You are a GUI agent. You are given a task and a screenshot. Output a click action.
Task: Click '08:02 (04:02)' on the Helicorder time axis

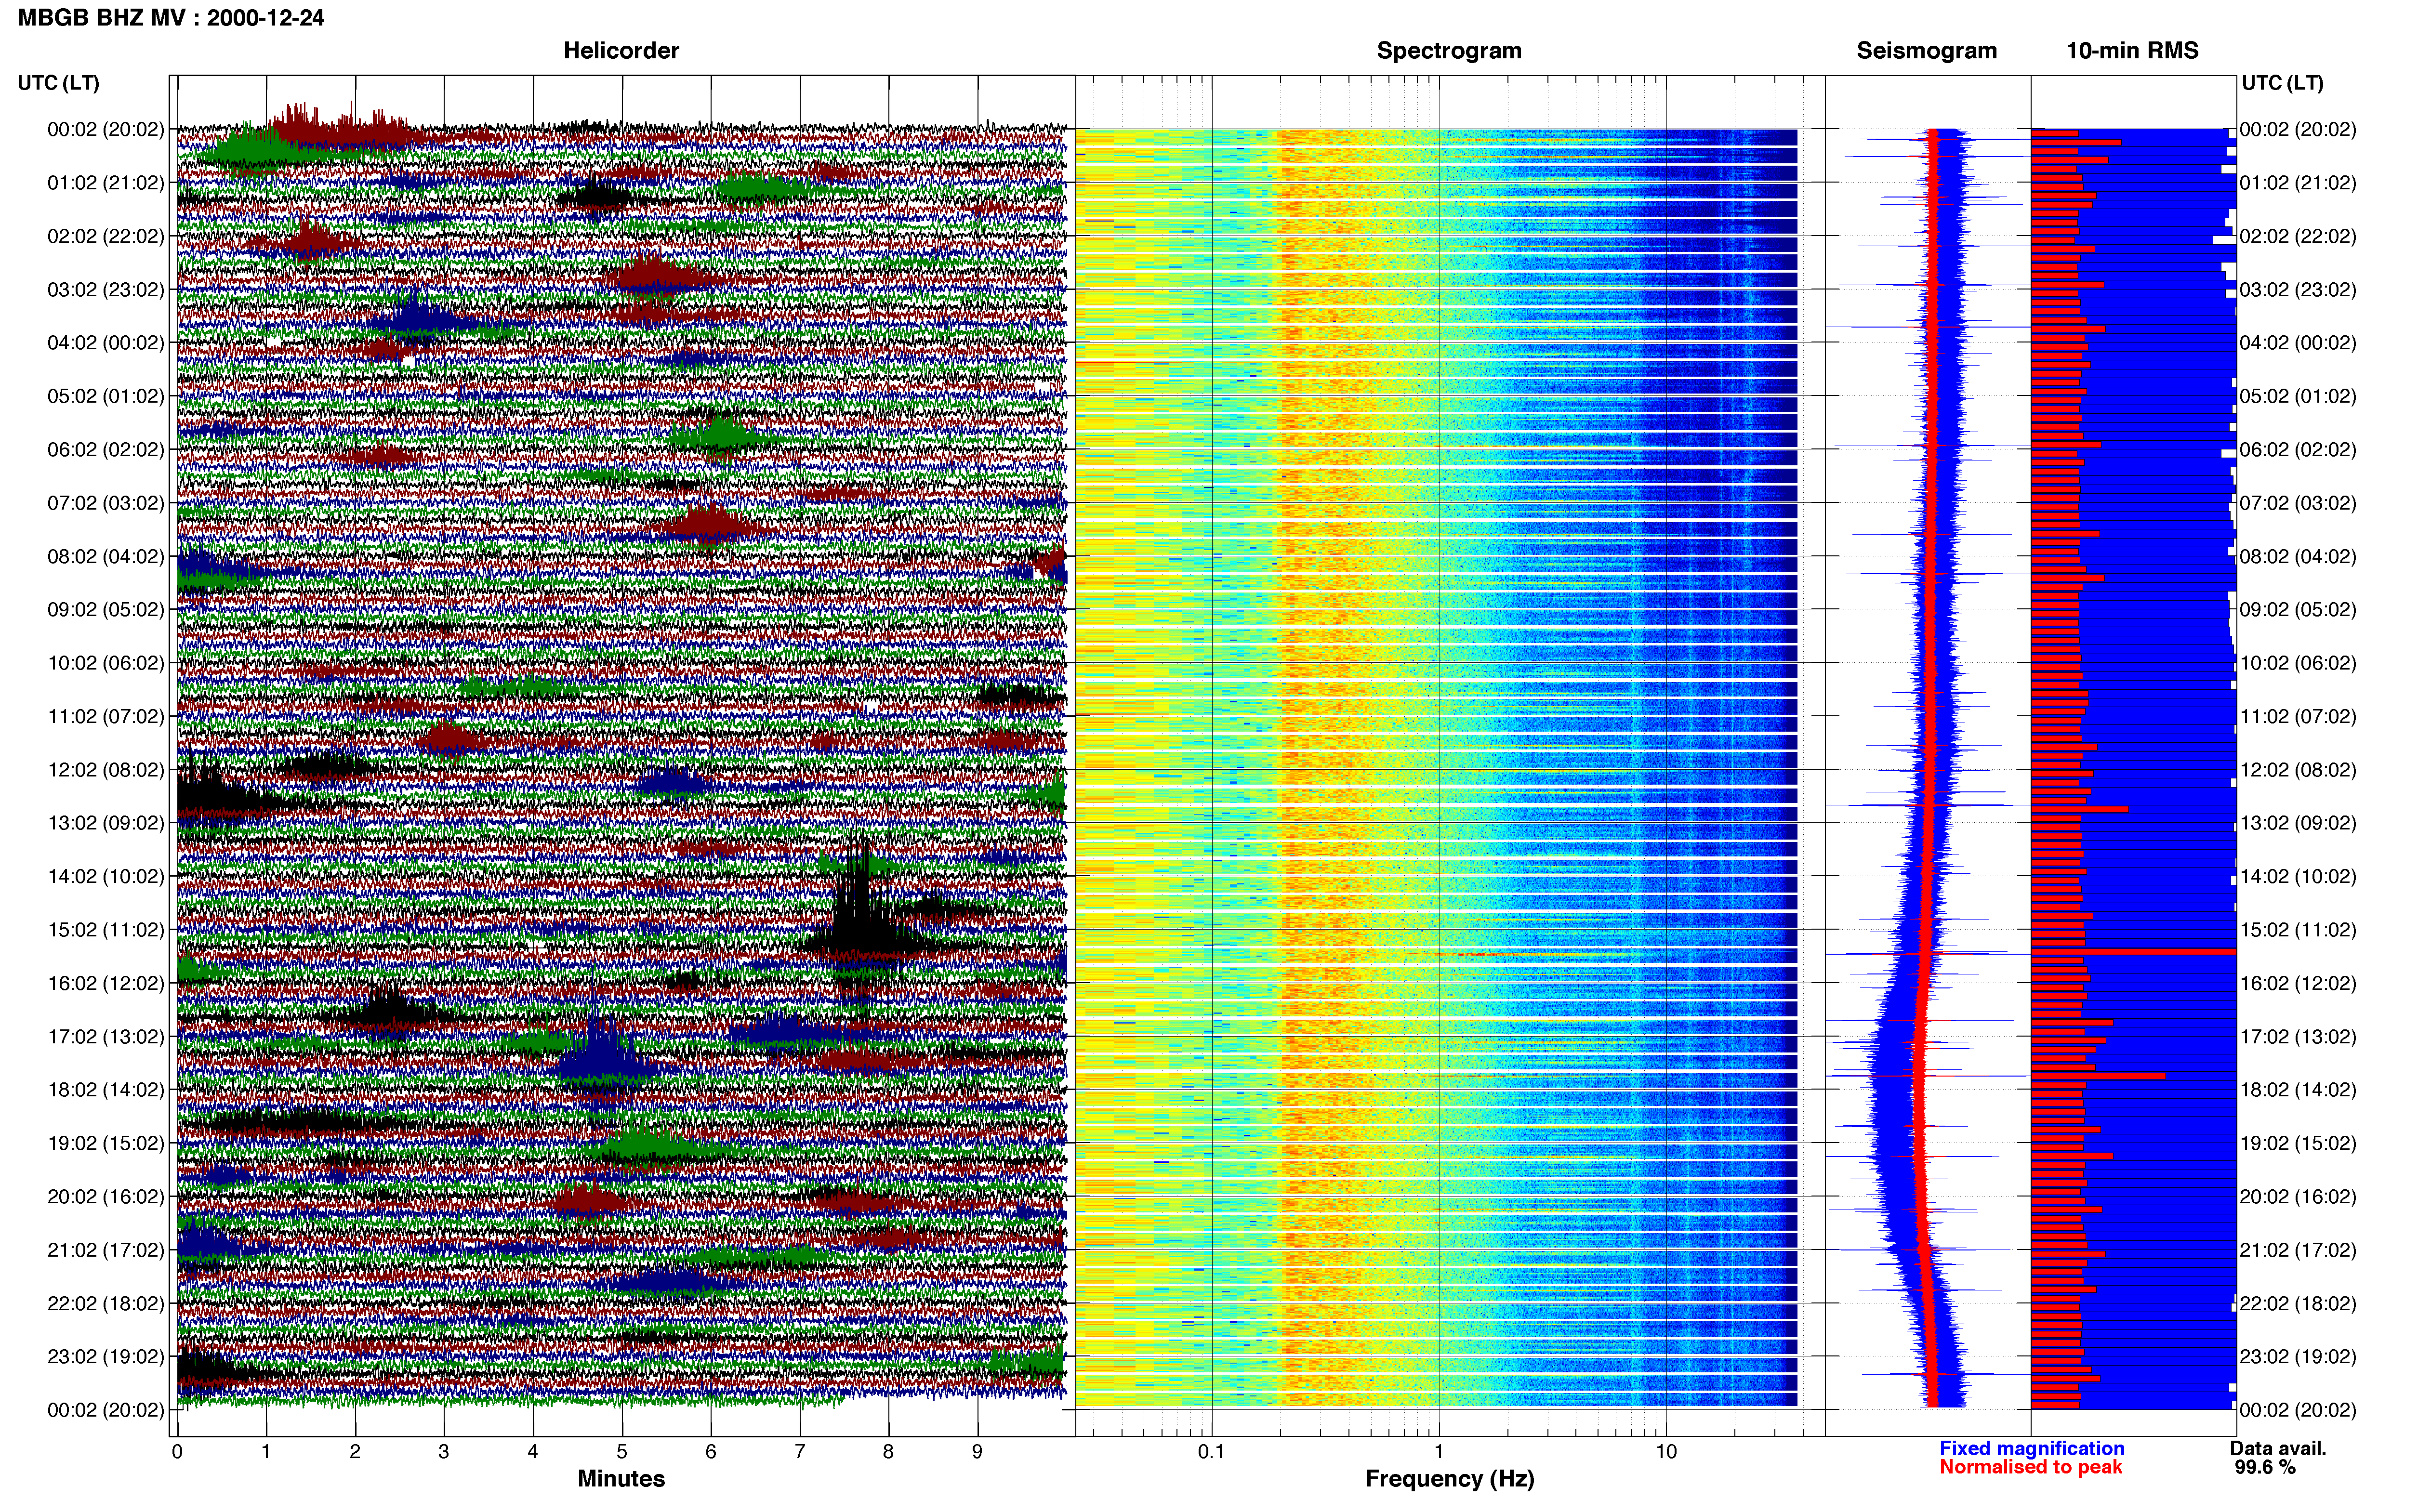(x=105, y=556)
